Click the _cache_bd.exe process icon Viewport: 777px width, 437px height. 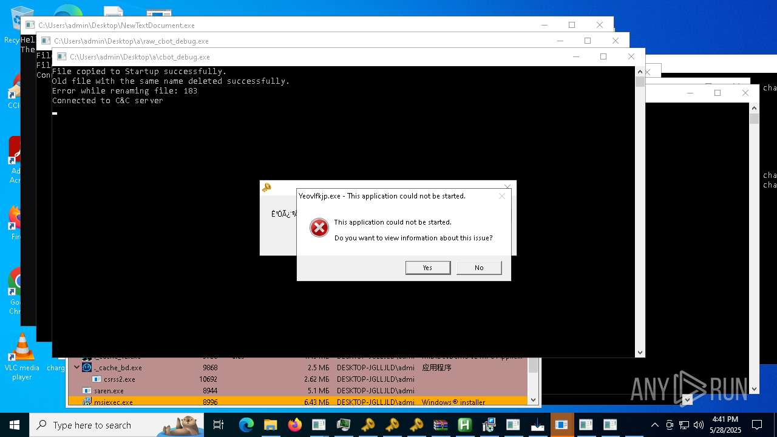point(87,367)
